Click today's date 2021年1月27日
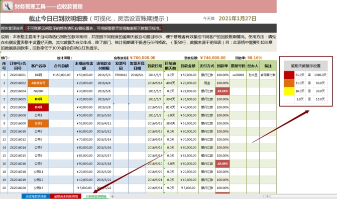Viewport: 337px width, 199px height. coord(238,18)
